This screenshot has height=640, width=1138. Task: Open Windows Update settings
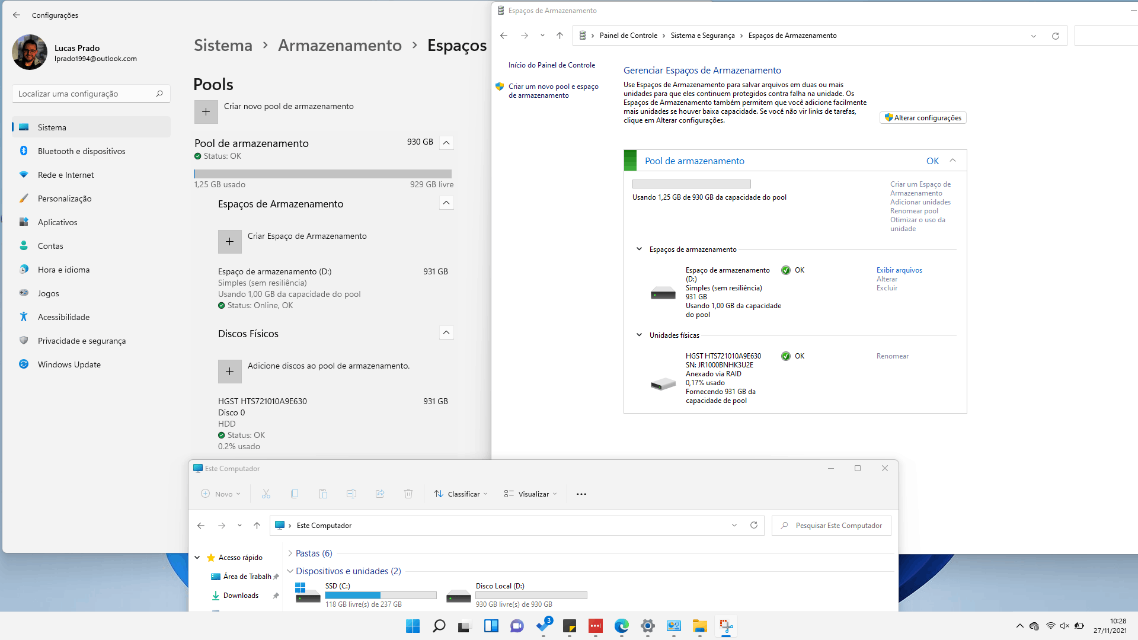click(x=91, y=364)
